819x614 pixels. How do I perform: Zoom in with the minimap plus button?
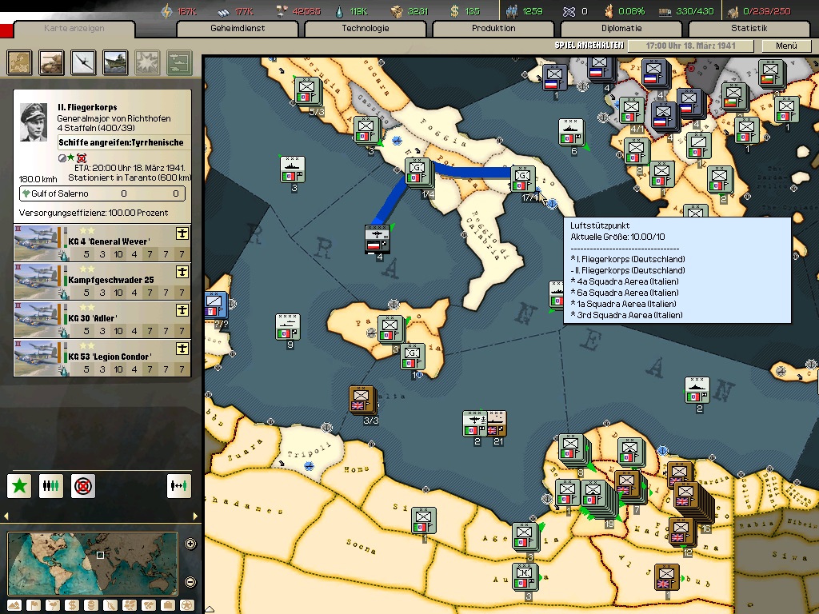tap(190, 544)
